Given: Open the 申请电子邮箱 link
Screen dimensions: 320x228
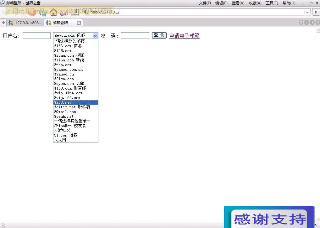Looking at the screenshot, I should pos(185,36).
